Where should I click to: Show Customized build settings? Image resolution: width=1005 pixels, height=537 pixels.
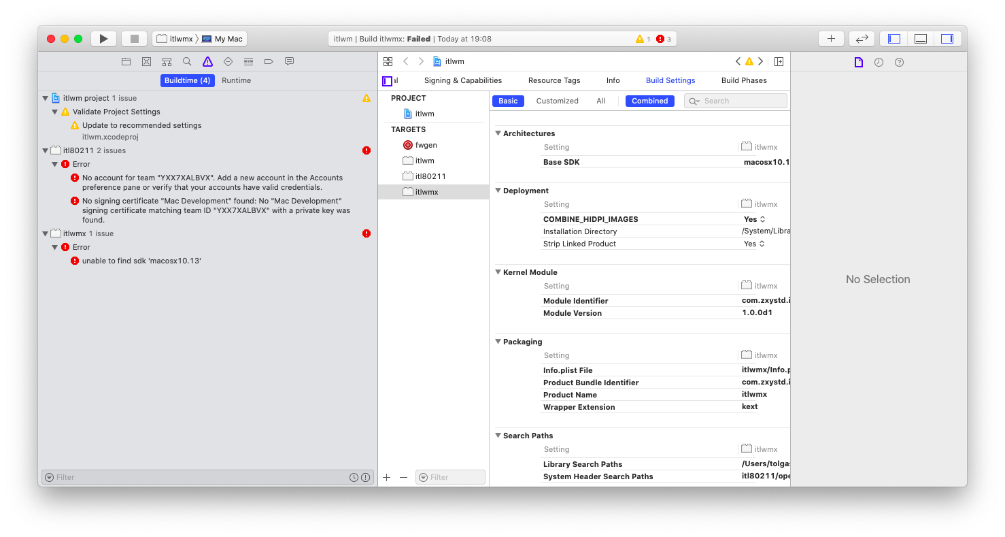tap(557, 101)
